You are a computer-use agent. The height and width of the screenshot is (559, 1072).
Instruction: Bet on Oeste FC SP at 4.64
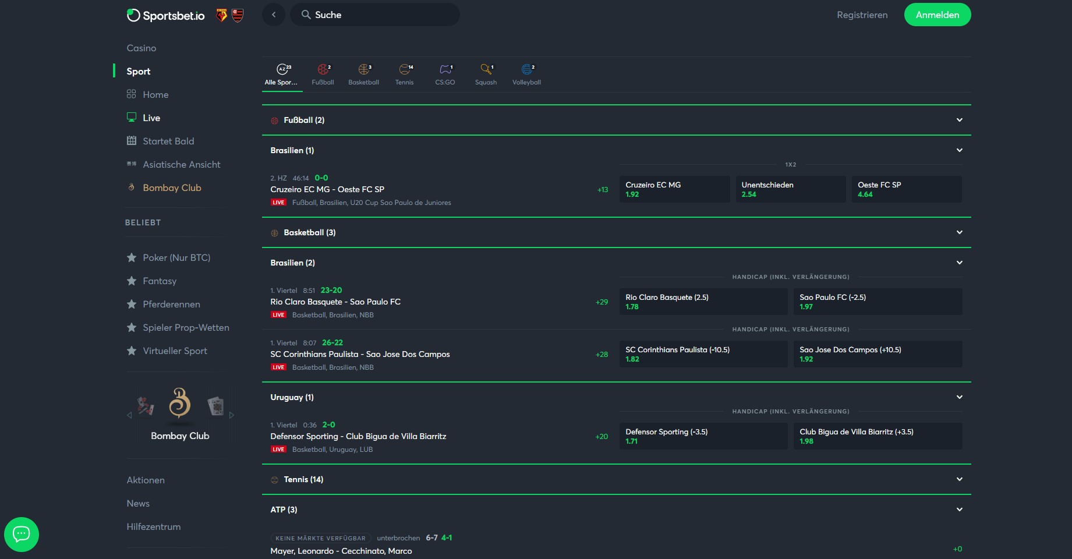coord(907,189)
